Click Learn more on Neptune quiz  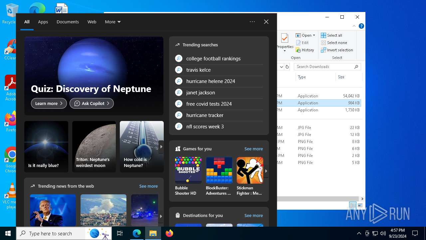[x=49, y=103]
